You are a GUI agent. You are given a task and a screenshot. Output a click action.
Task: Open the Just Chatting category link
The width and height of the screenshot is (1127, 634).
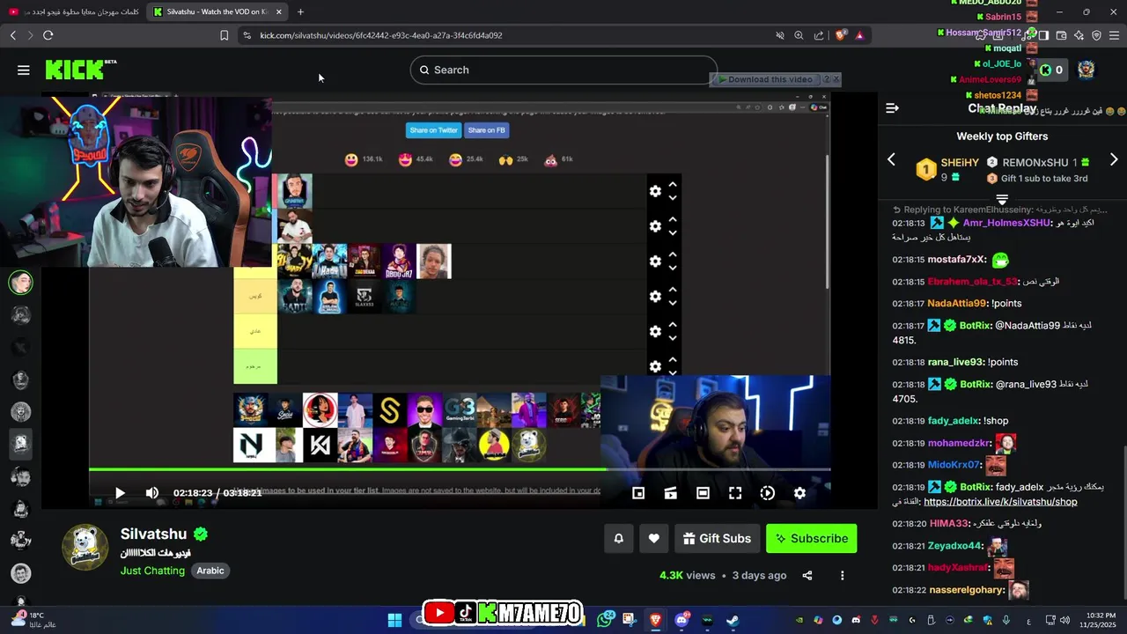(152, 571)
